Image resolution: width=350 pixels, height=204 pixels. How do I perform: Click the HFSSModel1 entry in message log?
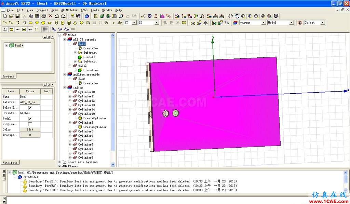click(31, 177)
